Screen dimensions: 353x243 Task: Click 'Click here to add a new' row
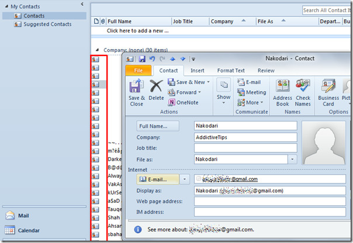pyautogui.click(x=137, y=31)
